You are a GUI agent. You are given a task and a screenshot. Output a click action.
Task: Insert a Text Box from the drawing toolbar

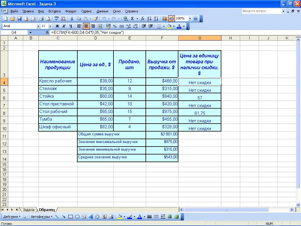pos(84,217)
